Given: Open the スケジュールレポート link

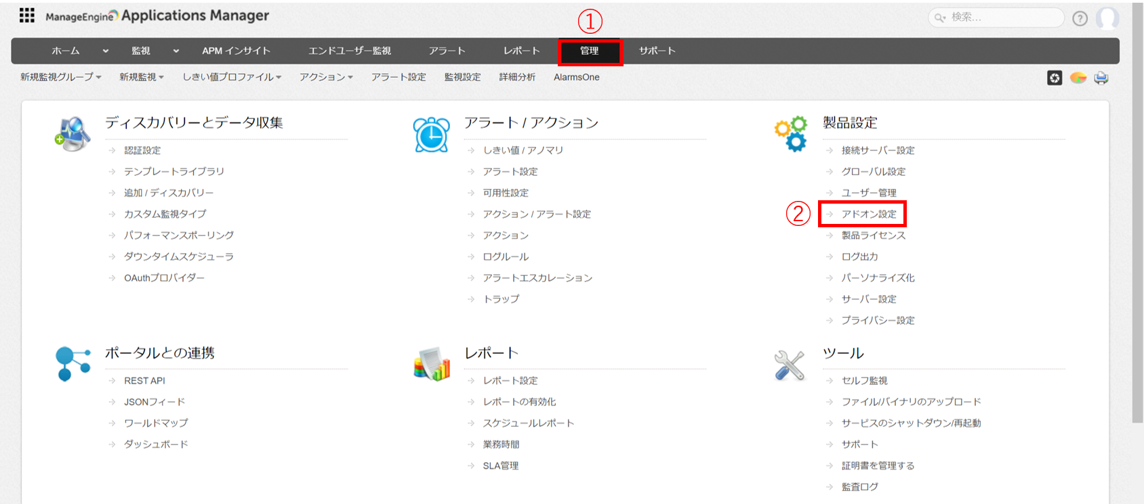Looking at the screenshot, I should pyautogui.click(x=529, y=423).
